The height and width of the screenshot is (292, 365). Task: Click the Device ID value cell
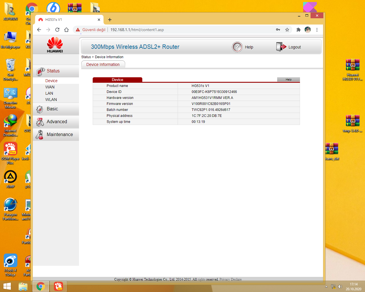pos(214,92)
